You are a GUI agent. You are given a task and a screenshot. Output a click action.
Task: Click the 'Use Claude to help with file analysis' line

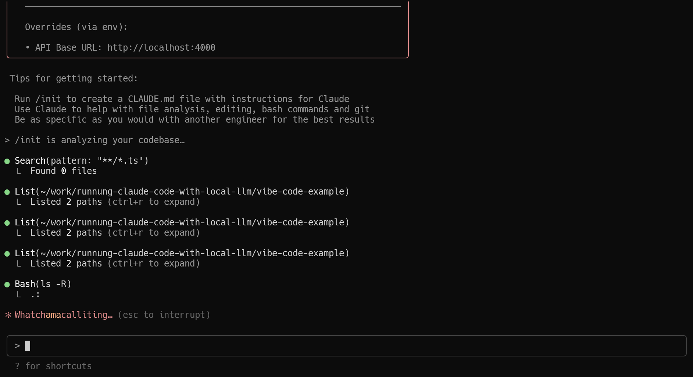[x=192, y=109]
